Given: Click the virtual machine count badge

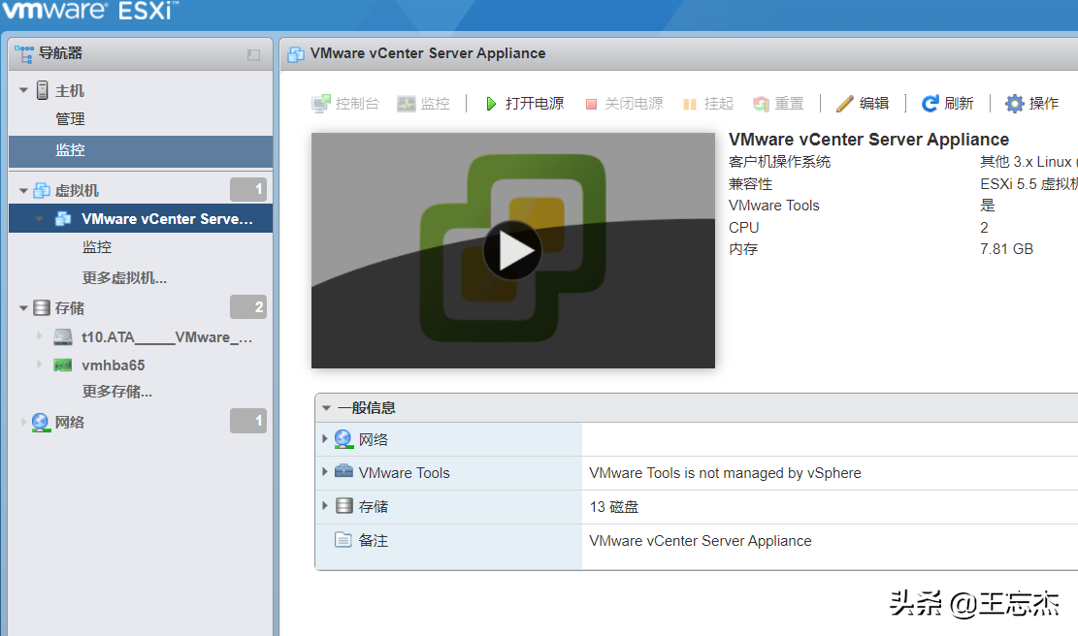Looking at the screenshot, I should click(248, 189).
